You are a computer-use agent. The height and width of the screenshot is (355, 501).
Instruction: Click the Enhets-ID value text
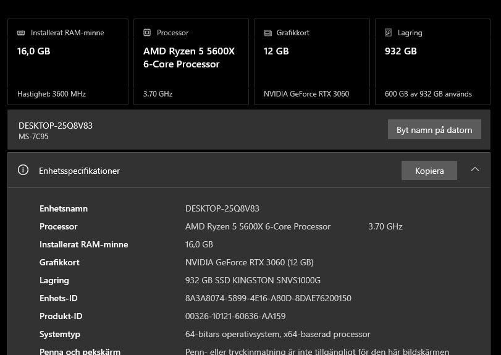coord(268,298)
